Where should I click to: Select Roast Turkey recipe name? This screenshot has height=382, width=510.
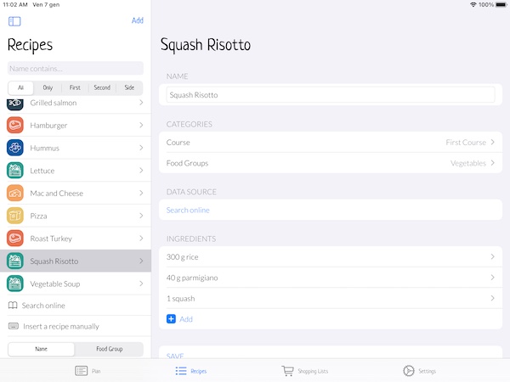pyautogui.click(x=51, y=239)
